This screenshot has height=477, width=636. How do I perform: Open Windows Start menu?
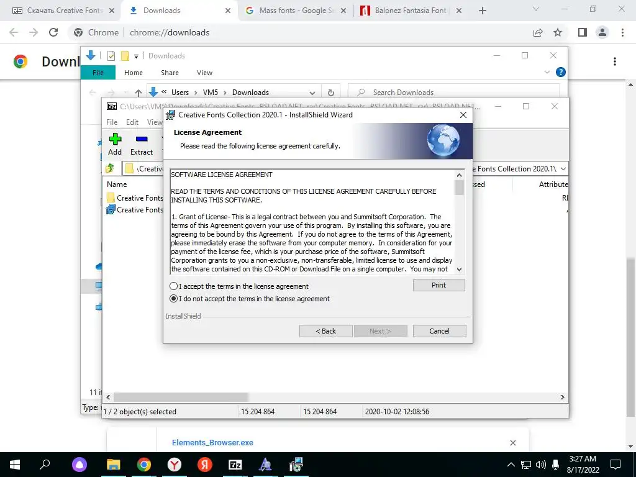[15, 465]
